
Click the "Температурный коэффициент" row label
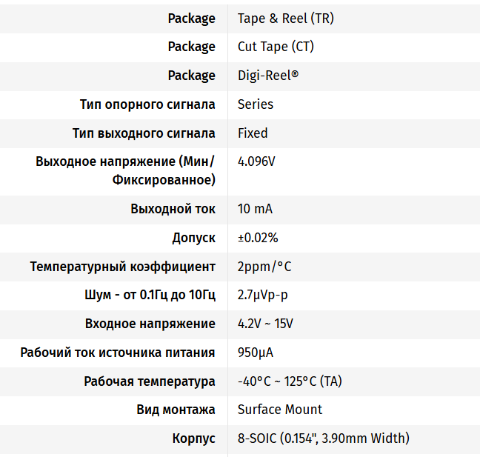tap(123, 267)
